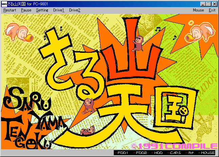Click the FDD2 status indicator

[140, 153]
